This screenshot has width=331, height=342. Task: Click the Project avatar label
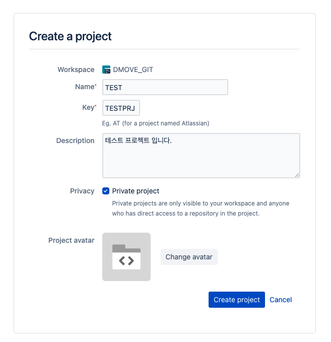point(71,240)
